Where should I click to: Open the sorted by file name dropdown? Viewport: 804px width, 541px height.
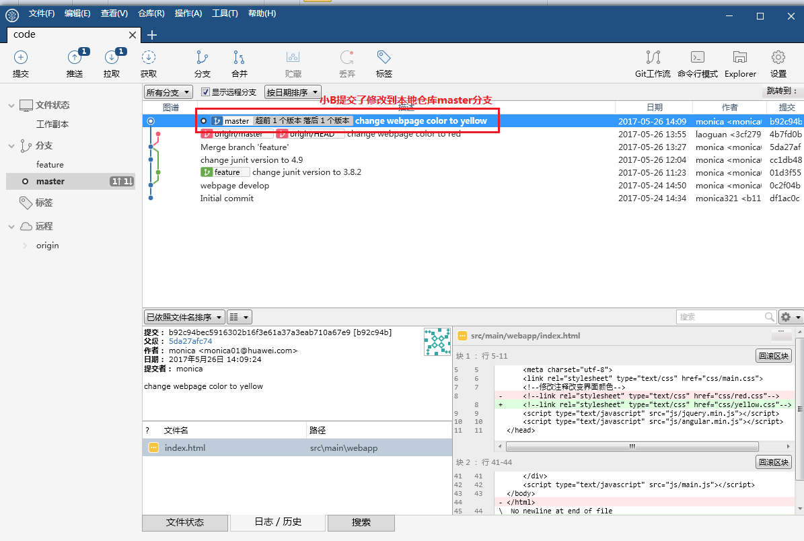pos(184,317)
